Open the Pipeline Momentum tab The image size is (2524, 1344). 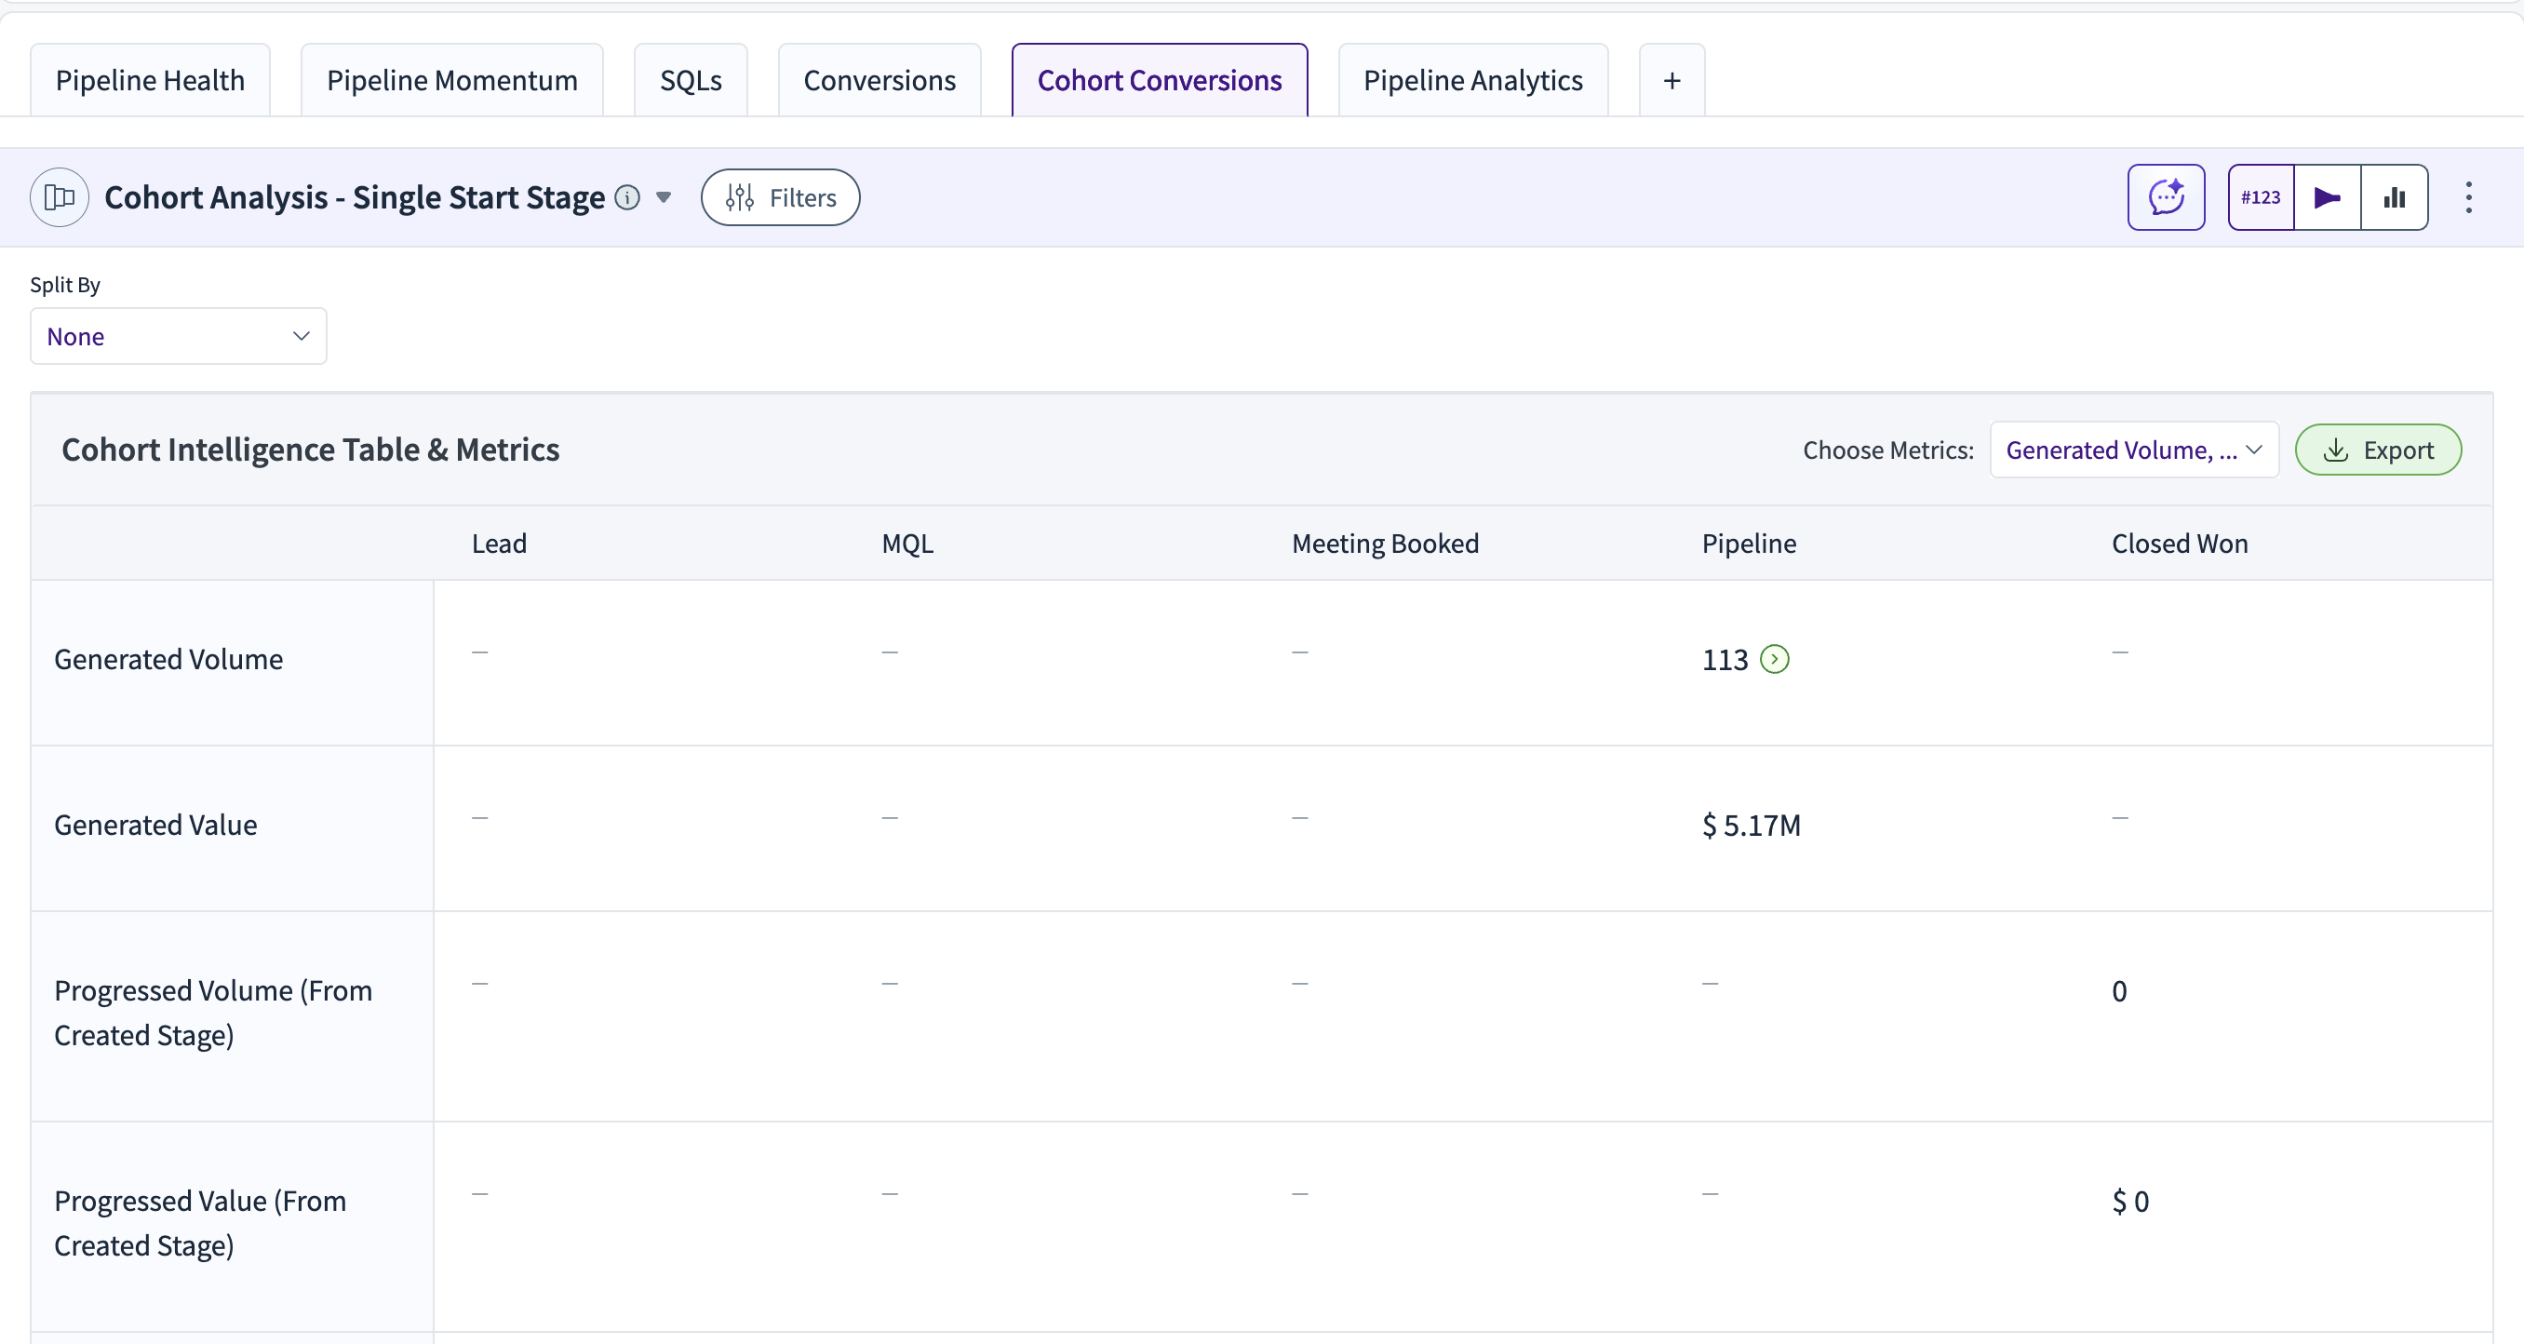coord(451,80)
